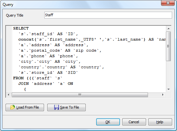Open Help for the Query dialog
Viewport: 177px width, 131px height.
[x=160, y=122]
